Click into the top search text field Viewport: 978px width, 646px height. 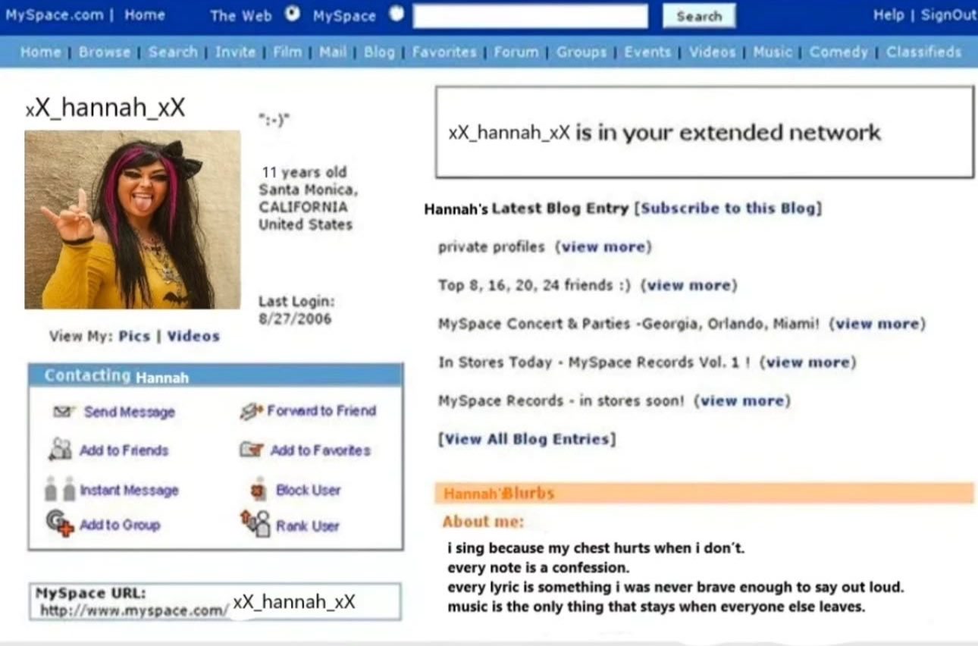pyautogui.click(x=530, y=16)
